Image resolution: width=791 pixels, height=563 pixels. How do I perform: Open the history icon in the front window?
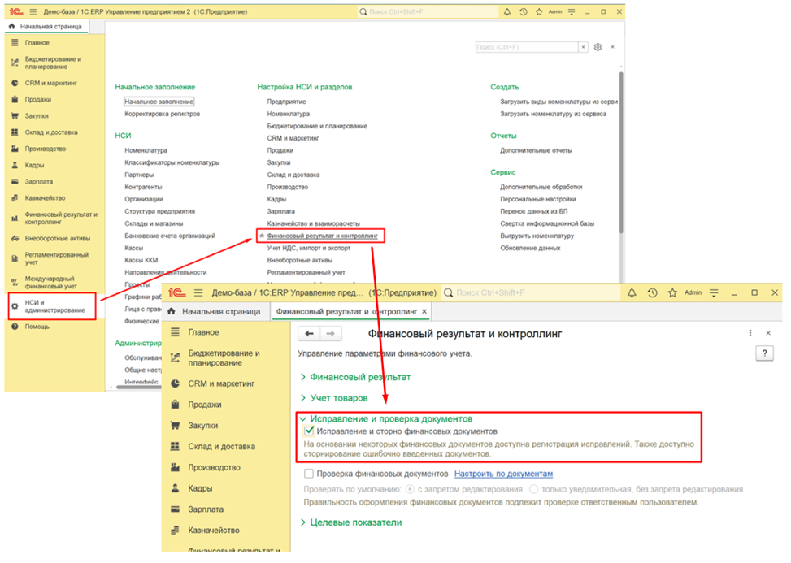(x=652, y=292)
